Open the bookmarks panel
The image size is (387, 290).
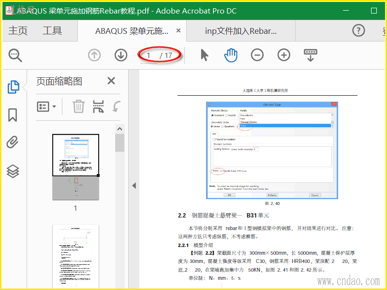[13, 115]
